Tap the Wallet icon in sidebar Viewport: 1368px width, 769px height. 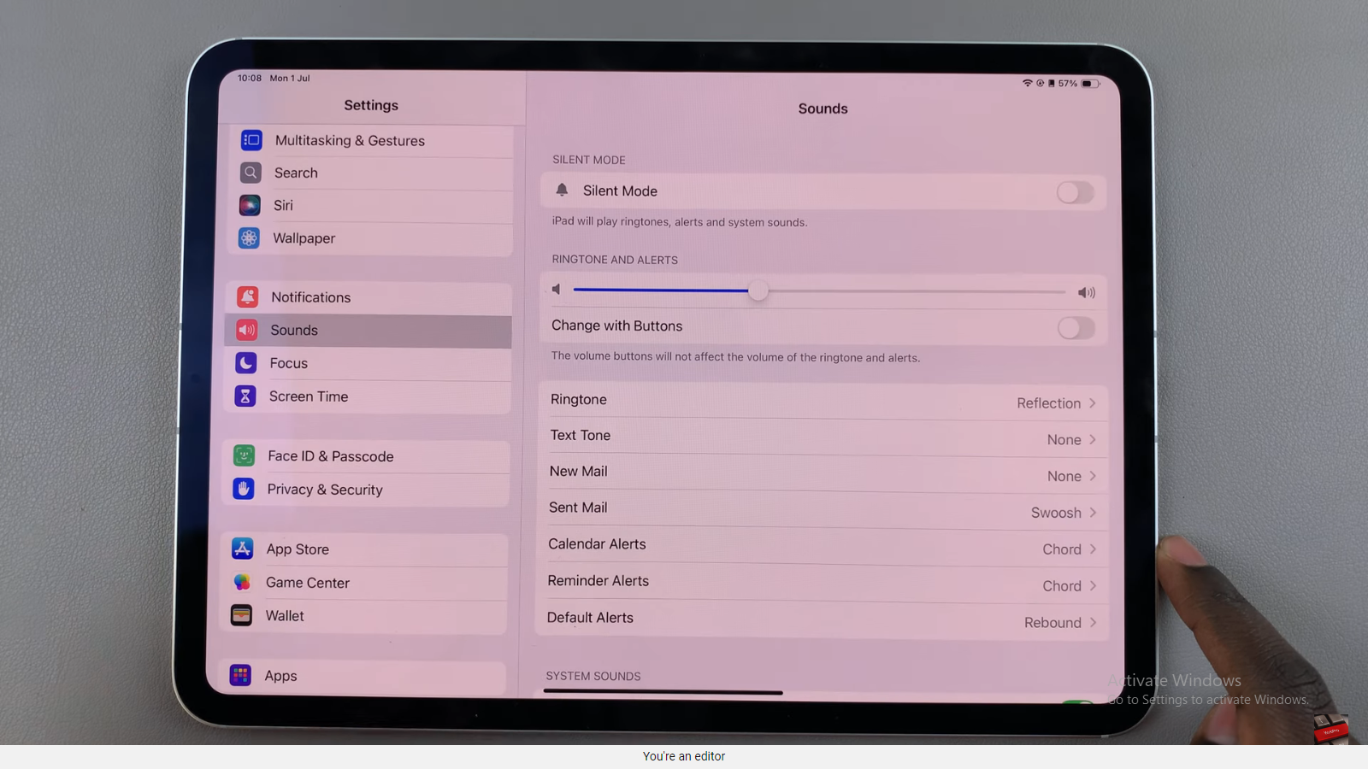tap(242, 615)
